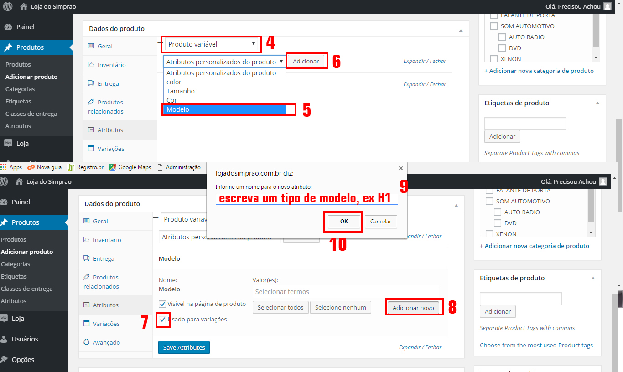Close the lojadosimprao.com.br dialog with the X
This screenshot has width=623, height=372.
pos(401,168)
